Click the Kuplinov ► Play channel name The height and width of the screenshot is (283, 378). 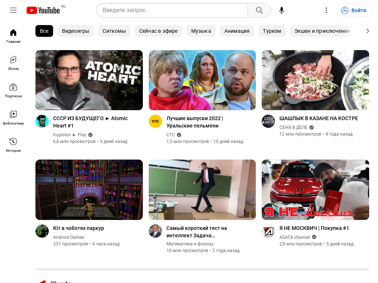pyautogui.click(x=70, y=135)
